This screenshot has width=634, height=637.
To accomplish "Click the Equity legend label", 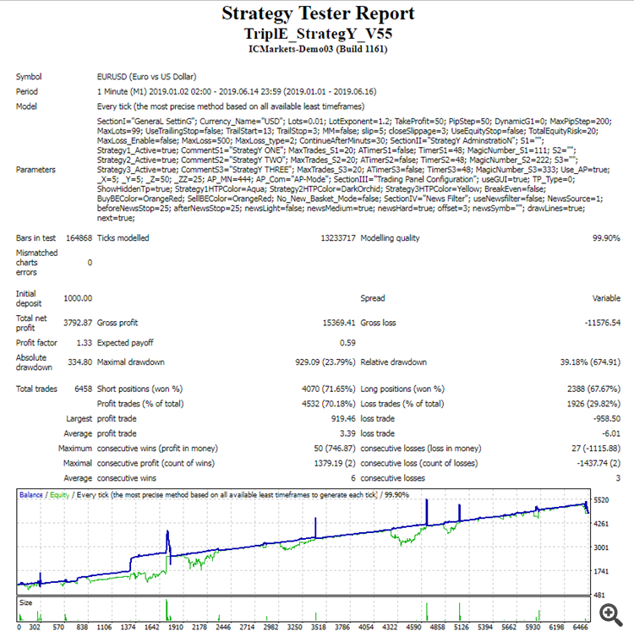I will (59, 495).
